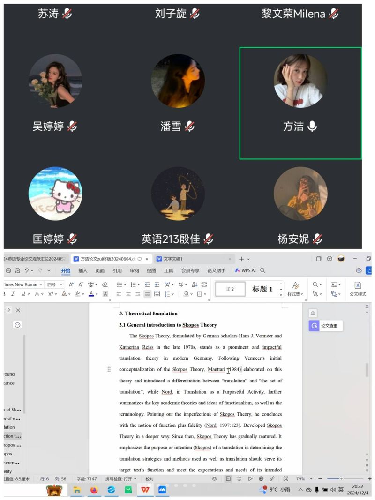Open the Times New Roman font dropdown
375x500 pixels.
pyautogui.click(x=22, y=284)
